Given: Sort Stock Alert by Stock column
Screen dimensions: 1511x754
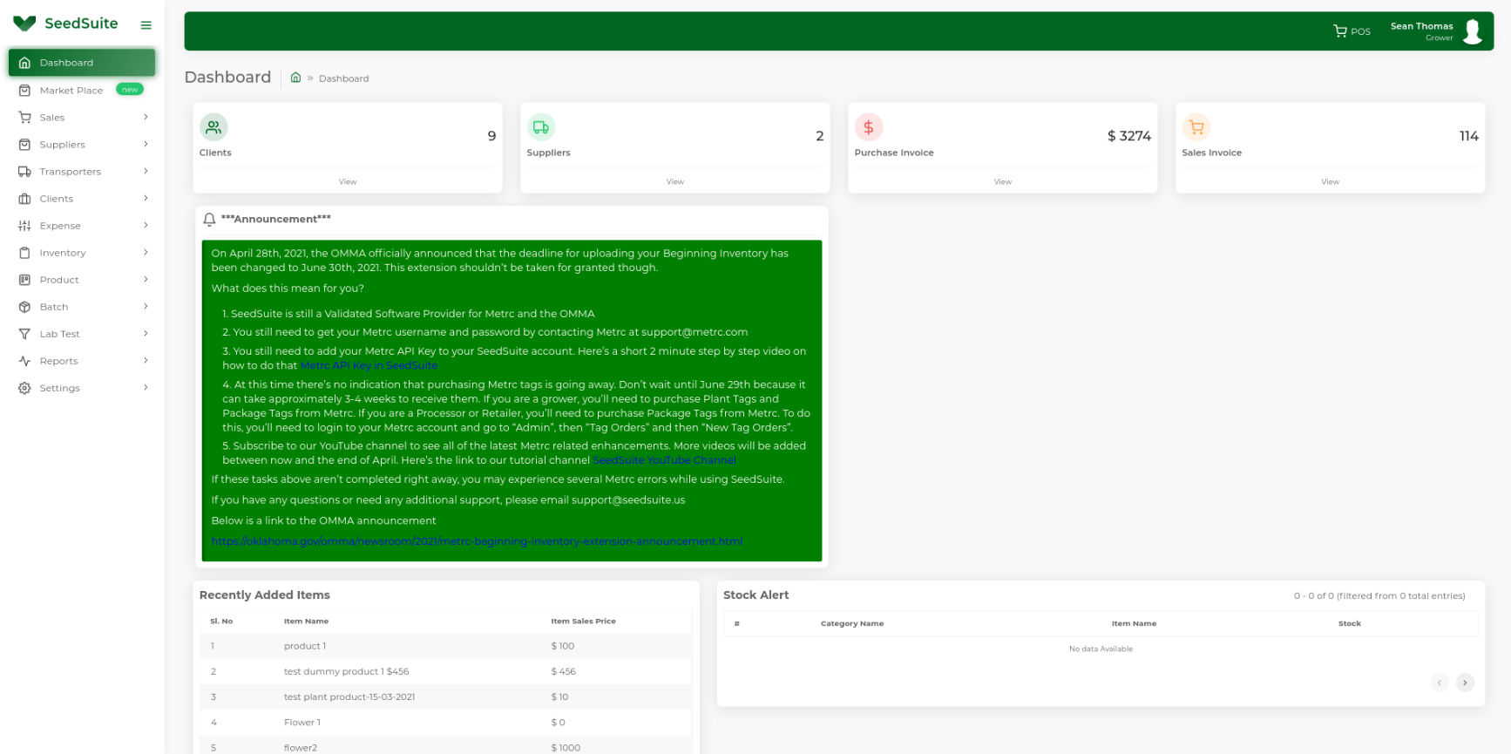Looking at the screenshot, I should pos(1350,623).
